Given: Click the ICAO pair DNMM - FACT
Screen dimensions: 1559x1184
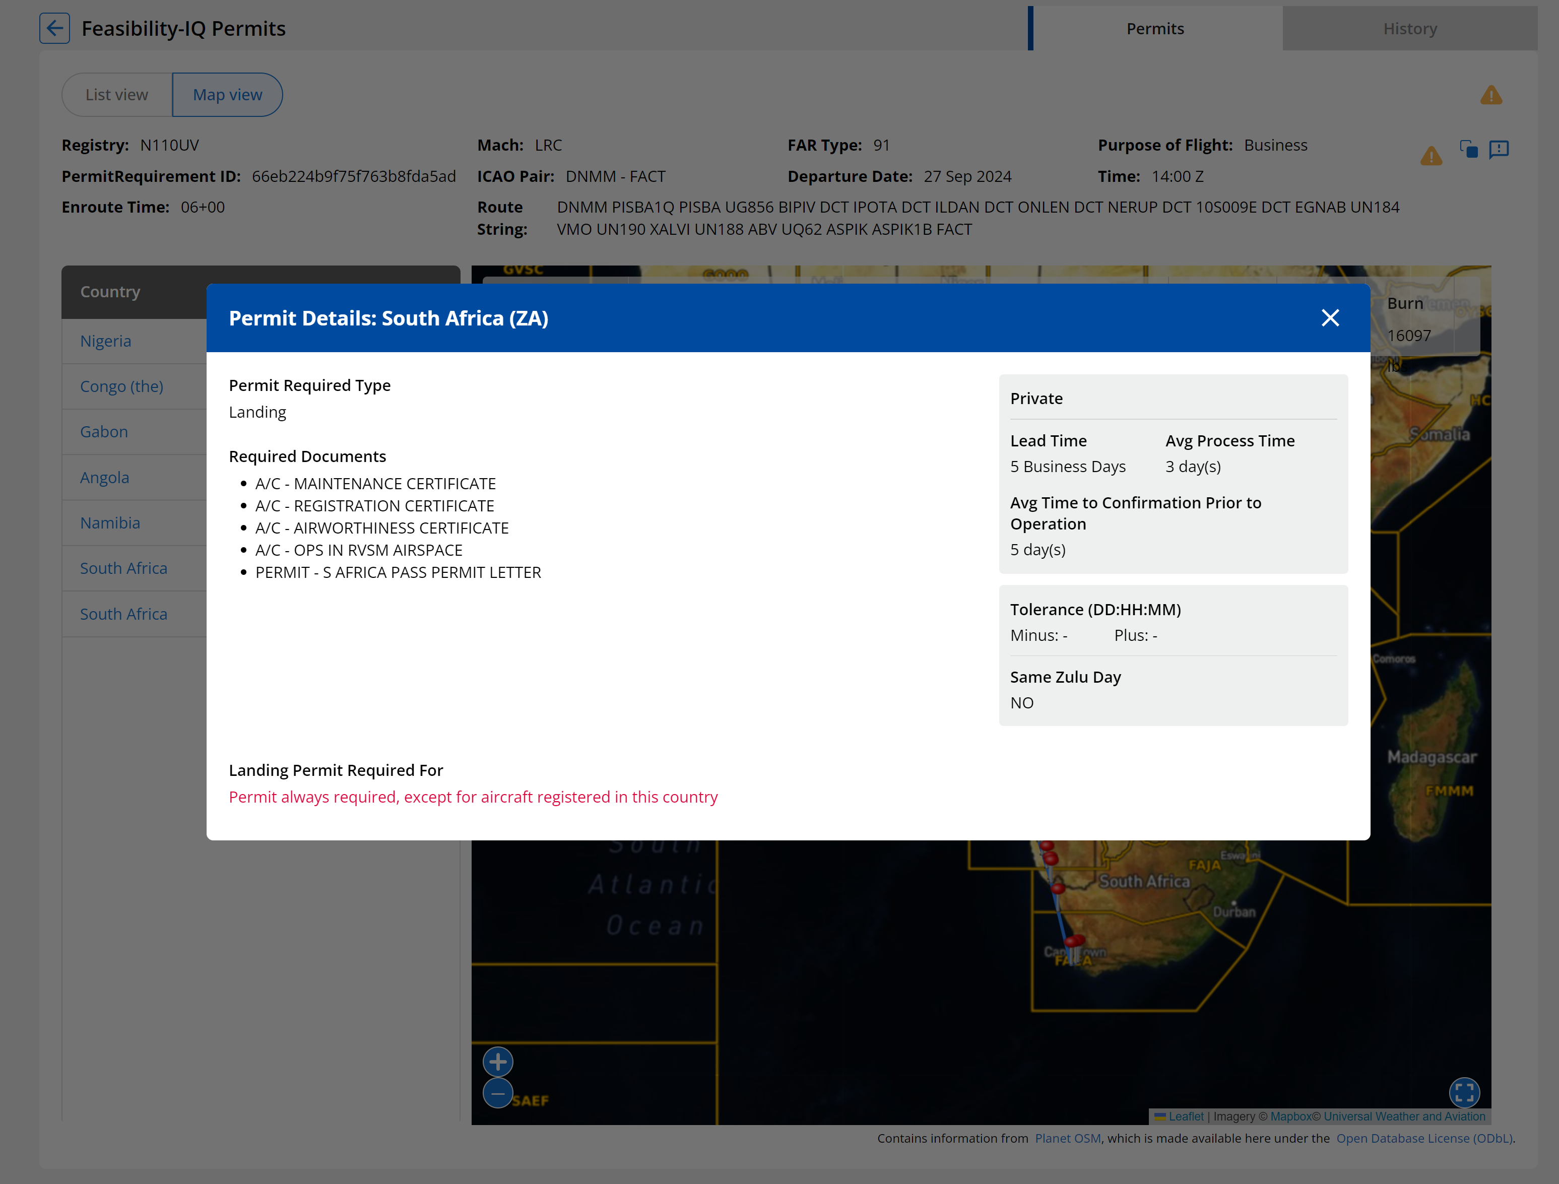Looking at the screenshot, I should click(615, 176).
